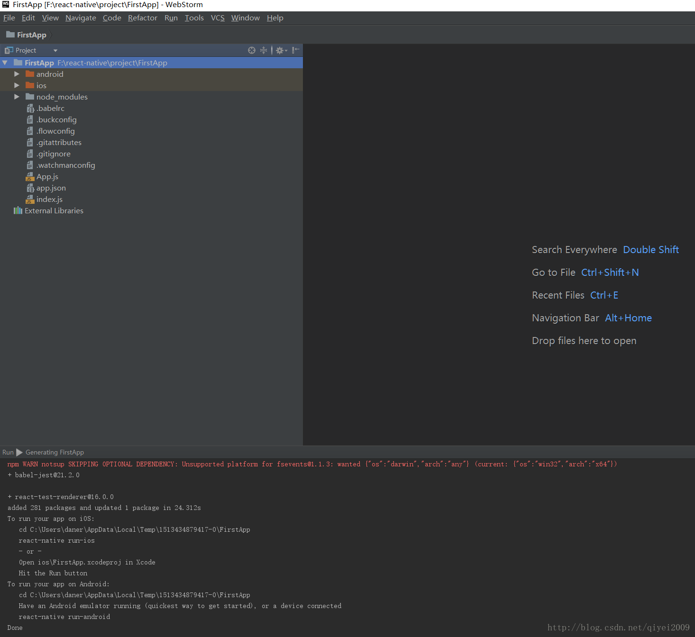695x637 pixels.
Task: Expand the android folder
Action: click(x=17, y=74)
